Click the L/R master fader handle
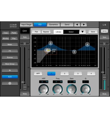110x118 pixels. [104, 77]
